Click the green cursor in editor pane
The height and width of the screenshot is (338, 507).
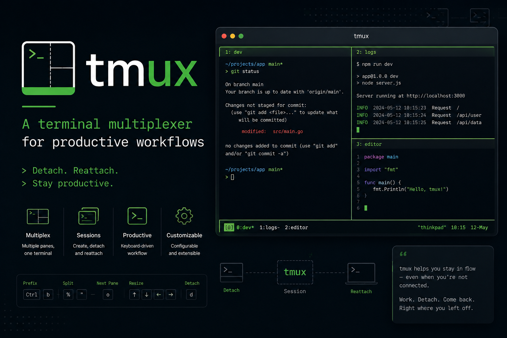366,208
